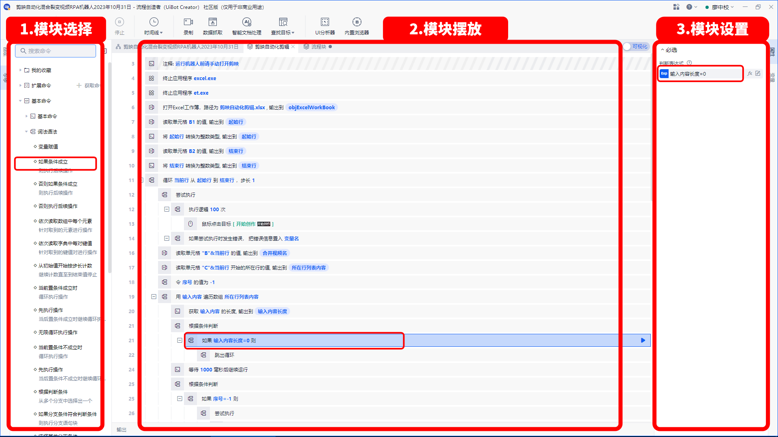
Task: Collapse the 用 输入内容 遍历数组 block
Action: click(154, 297)
